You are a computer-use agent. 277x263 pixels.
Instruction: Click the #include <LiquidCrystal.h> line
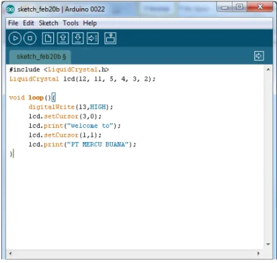59,70
